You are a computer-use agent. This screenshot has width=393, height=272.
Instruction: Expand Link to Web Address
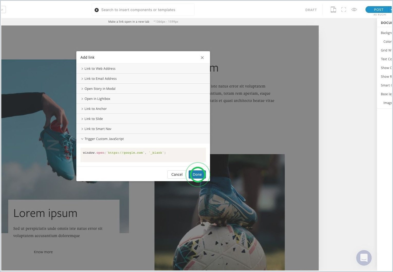point(143,68)
